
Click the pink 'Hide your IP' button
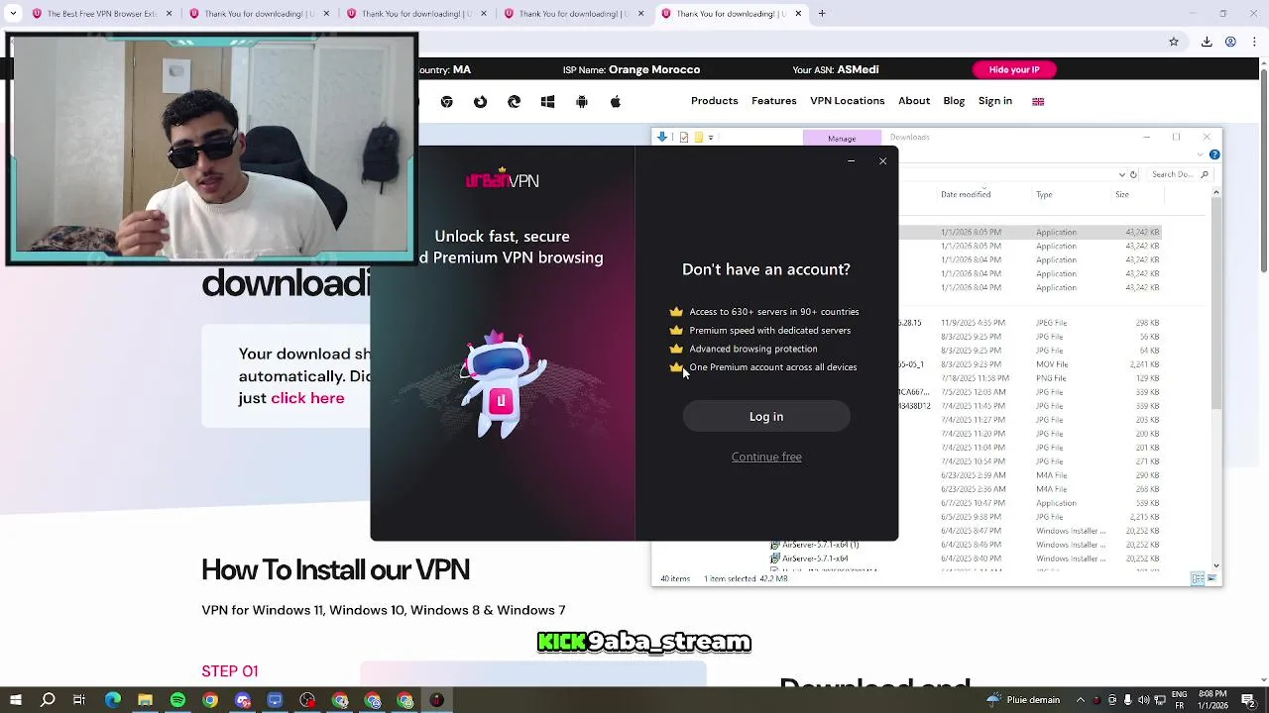pos(1014,69)
